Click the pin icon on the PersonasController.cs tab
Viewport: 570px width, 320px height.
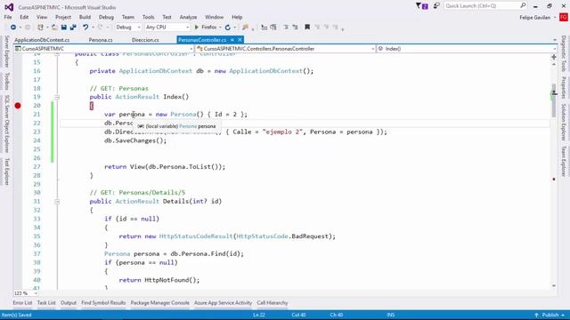coord(232,40)
